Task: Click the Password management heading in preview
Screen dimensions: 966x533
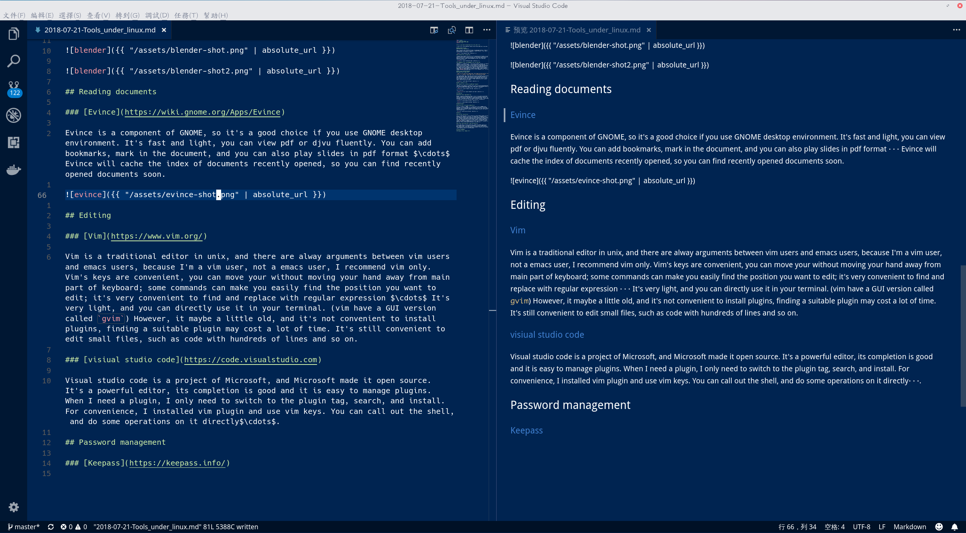Action: pos(570,405)
